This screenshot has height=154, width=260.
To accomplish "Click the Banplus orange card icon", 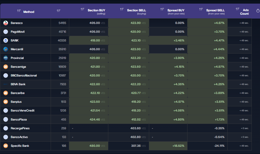I will pyautogui.click(x=6, y=102).
